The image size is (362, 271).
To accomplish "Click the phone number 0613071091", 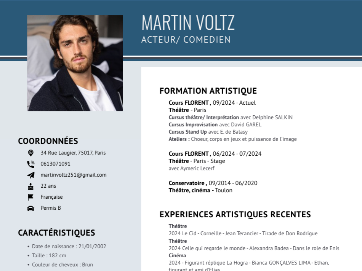I will [x=55, y=164].
